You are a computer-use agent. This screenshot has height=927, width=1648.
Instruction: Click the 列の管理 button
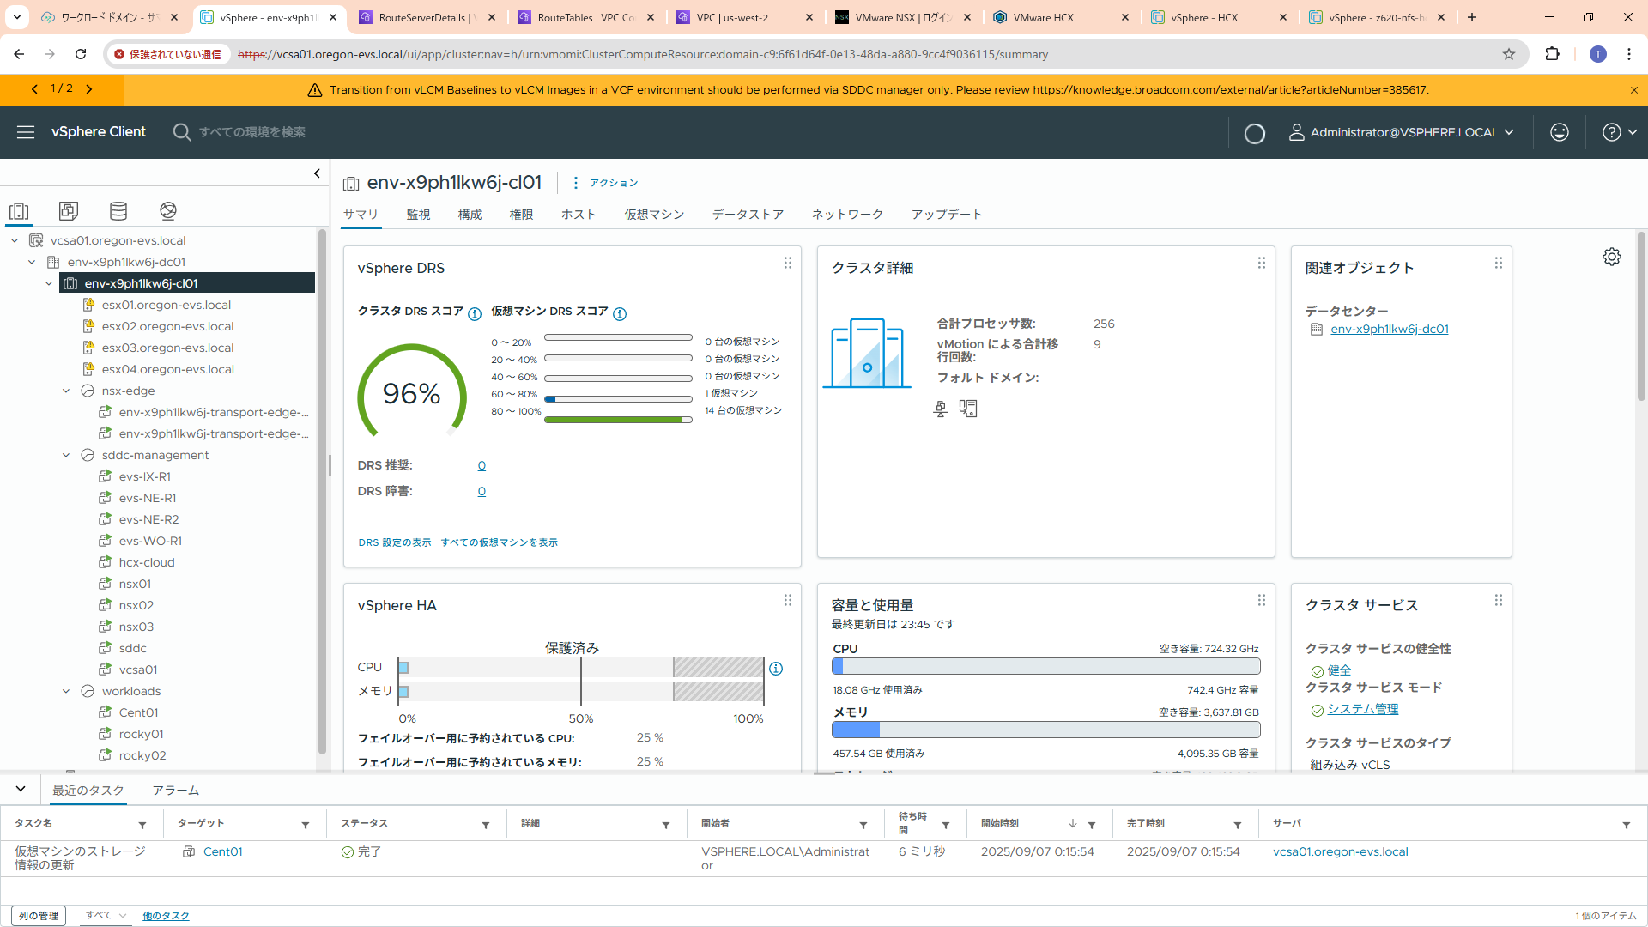(39, 916)
